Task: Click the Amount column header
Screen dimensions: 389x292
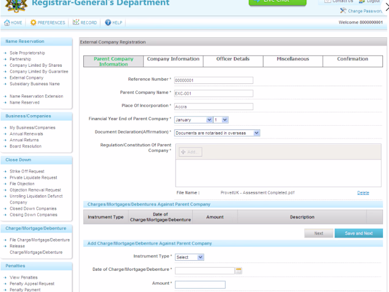Action: (215, 217)
